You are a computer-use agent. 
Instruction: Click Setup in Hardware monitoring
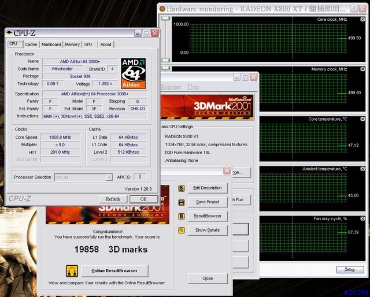coord(350,269)
